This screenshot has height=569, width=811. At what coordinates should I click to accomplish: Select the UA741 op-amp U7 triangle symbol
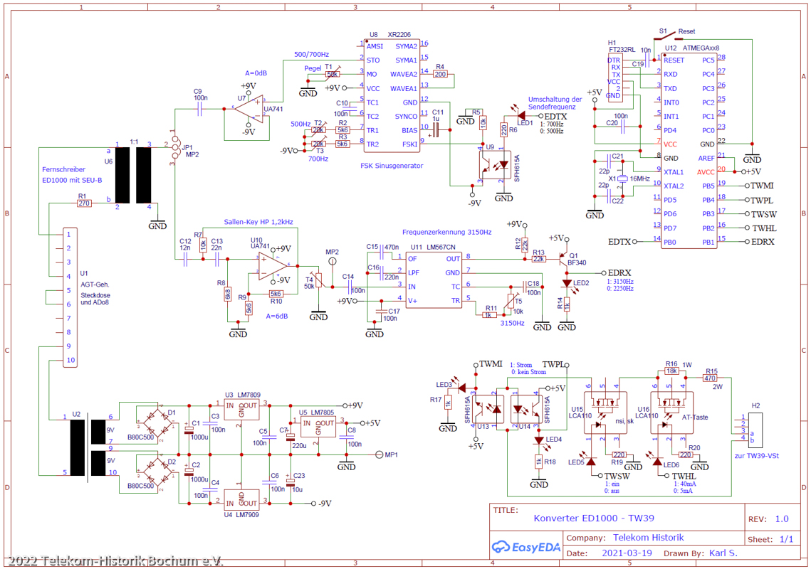click(x=250, y=108)
